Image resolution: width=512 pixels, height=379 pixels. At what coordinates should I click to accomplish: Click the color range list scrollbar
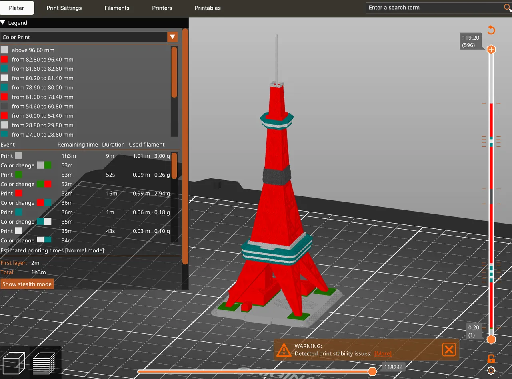(x=174, y=72)
